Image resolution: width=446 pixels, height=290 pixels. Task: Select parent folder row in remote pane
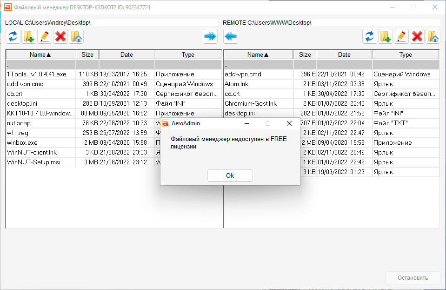tap(332, 65)
